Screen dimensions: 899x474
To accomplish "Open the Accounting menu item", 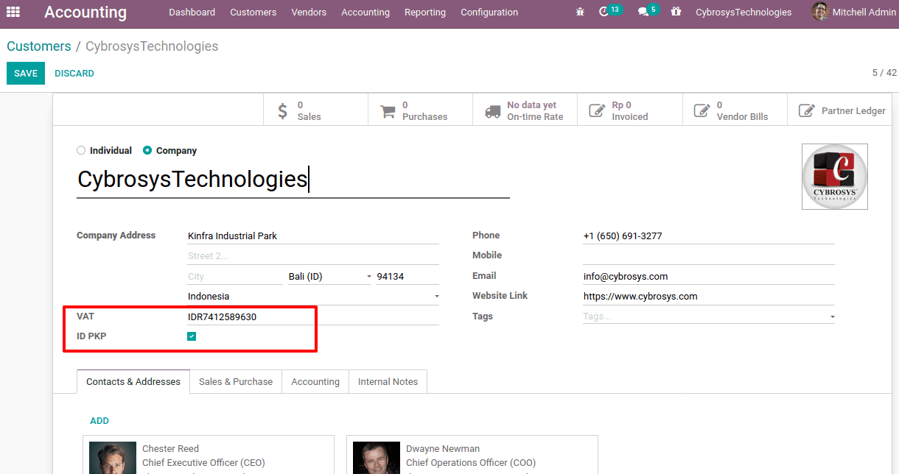I will pyautogui.click(x=365, y=12).
